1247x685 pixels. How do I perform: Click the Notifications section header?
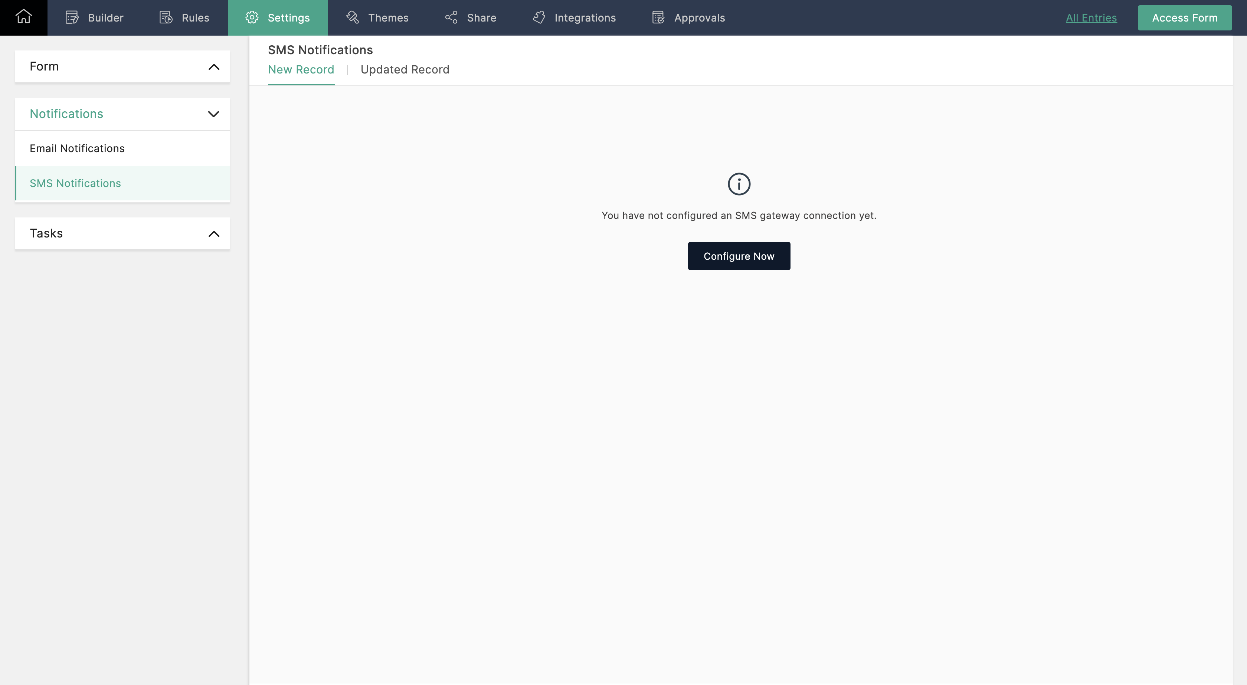pyautogui.click(x=122, y=114)
